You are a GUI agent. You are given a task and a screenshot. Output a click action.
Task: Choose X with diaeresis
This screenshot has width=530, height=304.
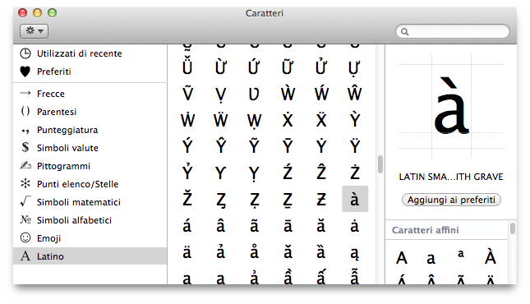click(321, 120)
